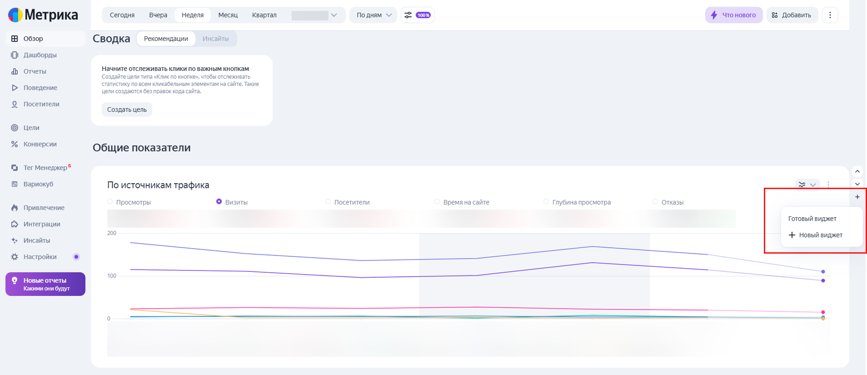Viewport: 867px width, 375px height.
Task: Open Тег Менеджер in the sidebar
Action: coord(45,168)
